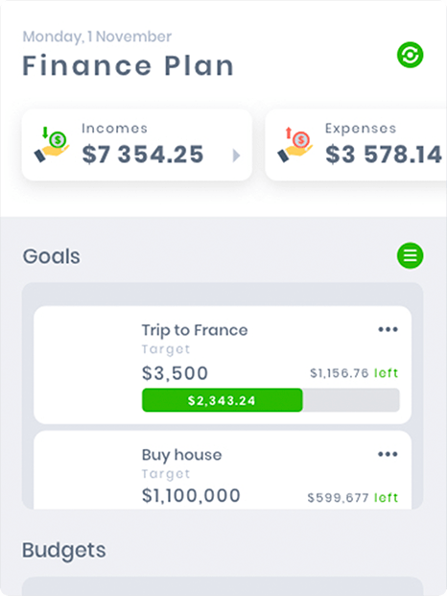Viewport: 447px width, 596px height.
Task: Select the Trip to France goal title
Action: (x=195, y=330)
